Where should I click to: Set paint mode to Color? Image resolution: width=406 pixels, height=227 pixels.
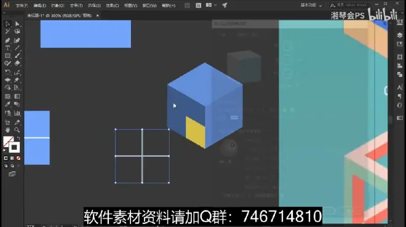[x=6, y=158]
